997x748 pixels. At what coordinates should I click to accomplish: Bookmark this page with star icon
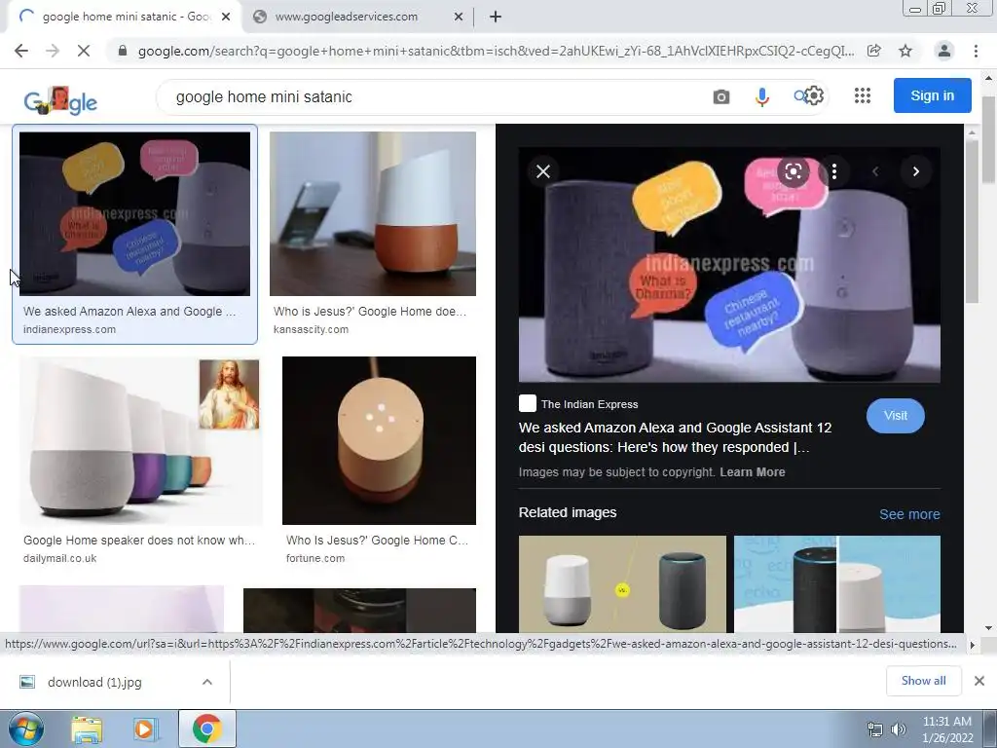pos(905,51)
